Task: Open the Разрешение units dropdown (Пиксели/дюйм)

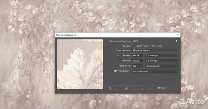Action: (x=162, y=66)
